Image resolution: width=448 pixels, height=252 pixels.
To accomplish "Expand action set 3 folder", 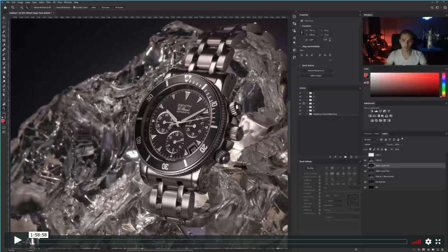I will [307, 100].
